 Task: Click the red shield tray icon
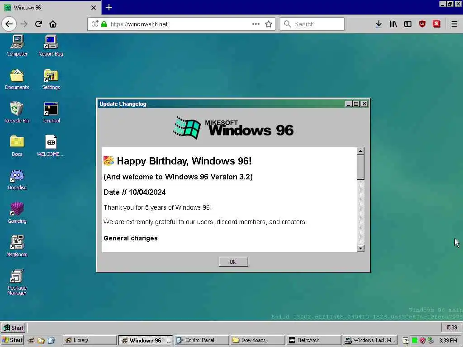tap(423, 341)
